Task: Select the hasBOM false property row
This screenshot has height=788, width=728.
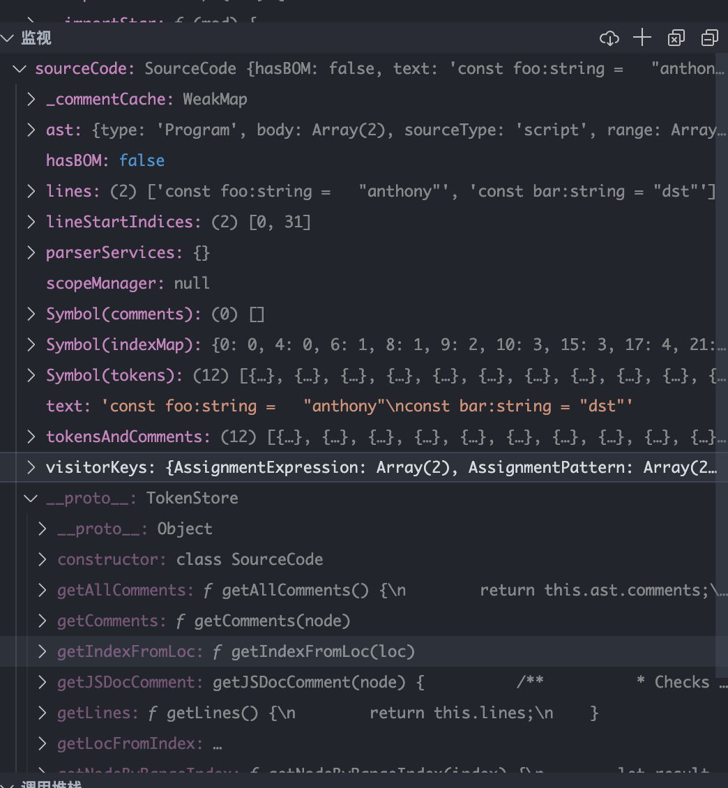Action: [x=105, y=160]
